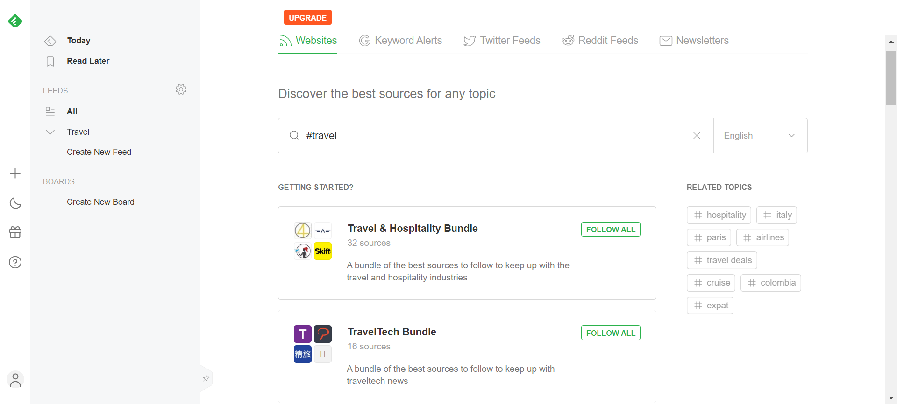
Task: Click the plus icon to add new content
Action: (15, 173)
